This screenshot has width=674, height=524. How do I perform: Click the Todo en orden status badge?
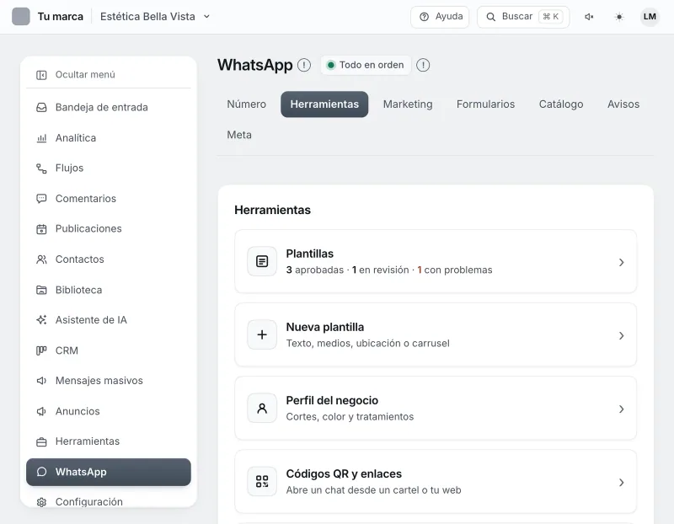366,65
